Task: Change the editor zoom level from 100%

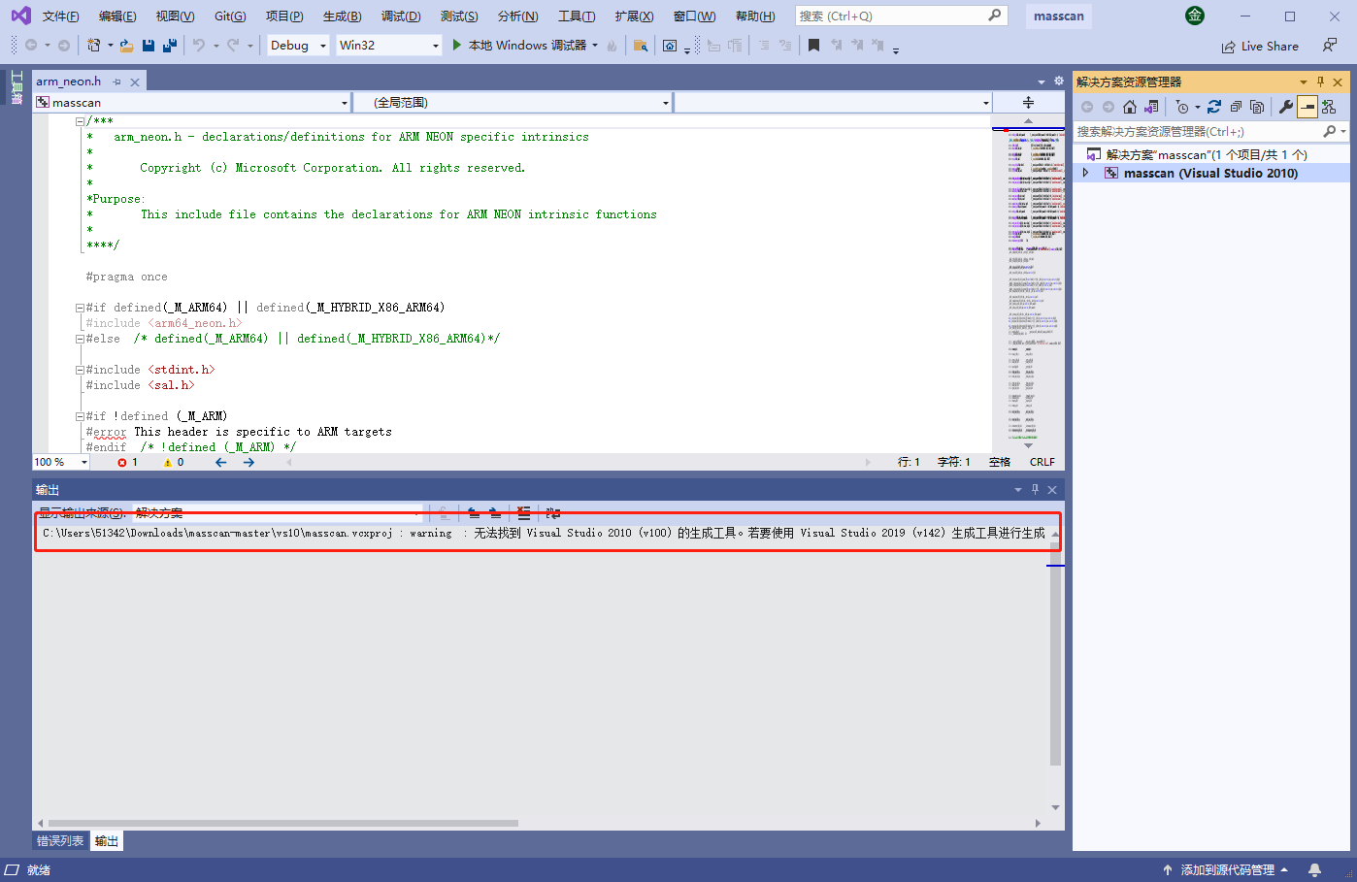Action: [60, 462]
